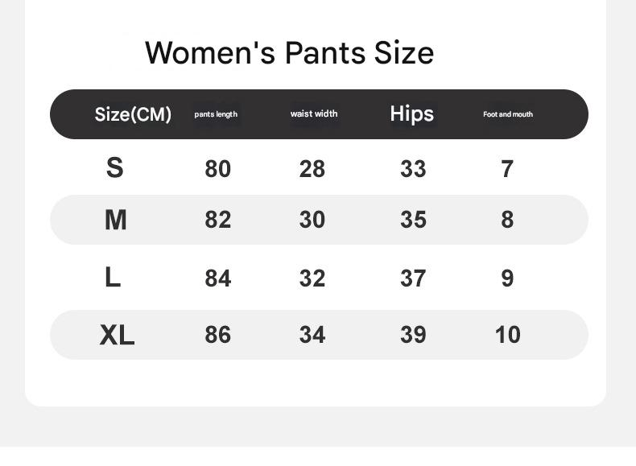Screen dimensions: 636x466
Task: Select the XL size row label
Action: pyautogui.click(x=117, y=335)
